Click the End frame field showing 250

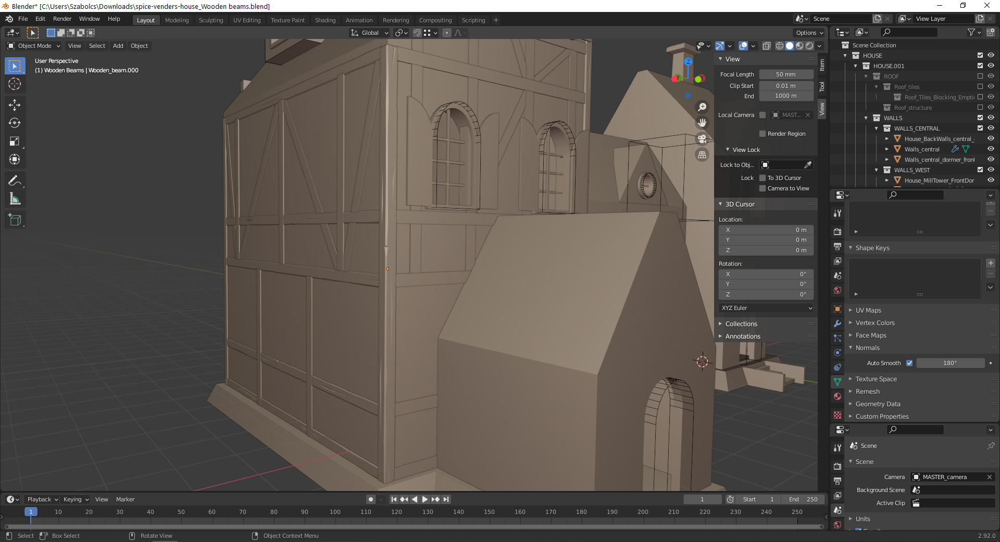pyautogui.click(x=803, y=499)
